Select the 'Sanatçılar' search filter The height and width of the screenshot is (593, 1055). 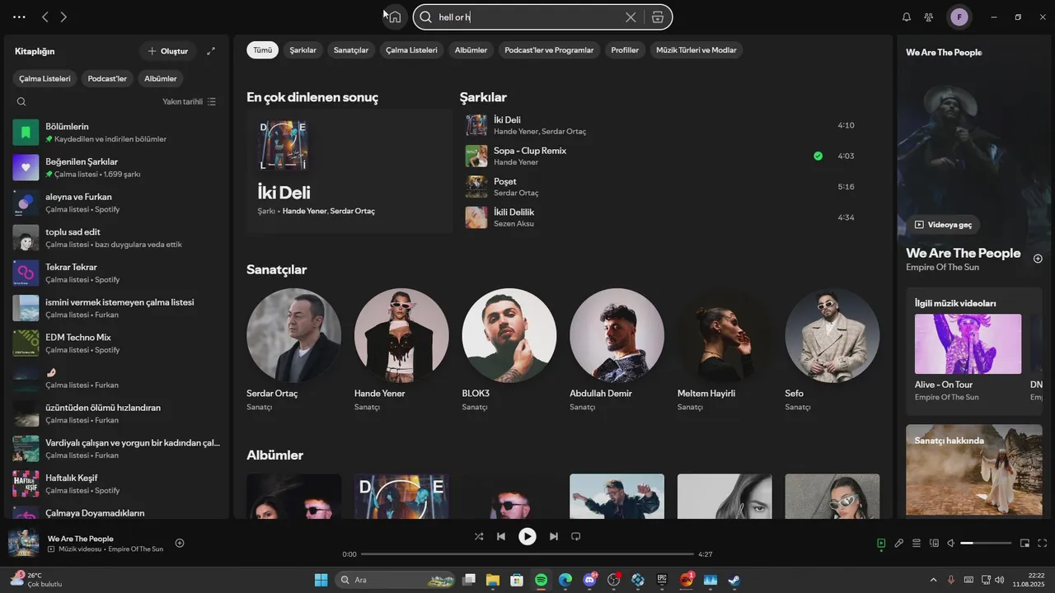pyautogui.click(x=351, y=50)
